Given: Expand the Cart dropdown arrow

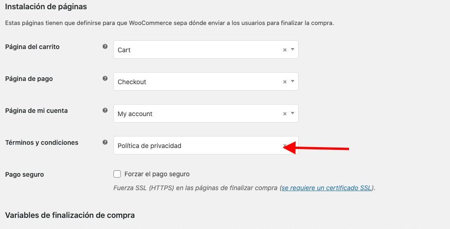Looking at the screenshot, I should click(x=293, y=50).
